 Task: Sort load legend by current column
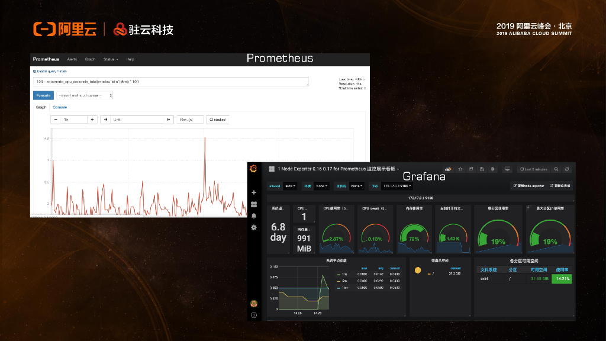tap(395, 268)
